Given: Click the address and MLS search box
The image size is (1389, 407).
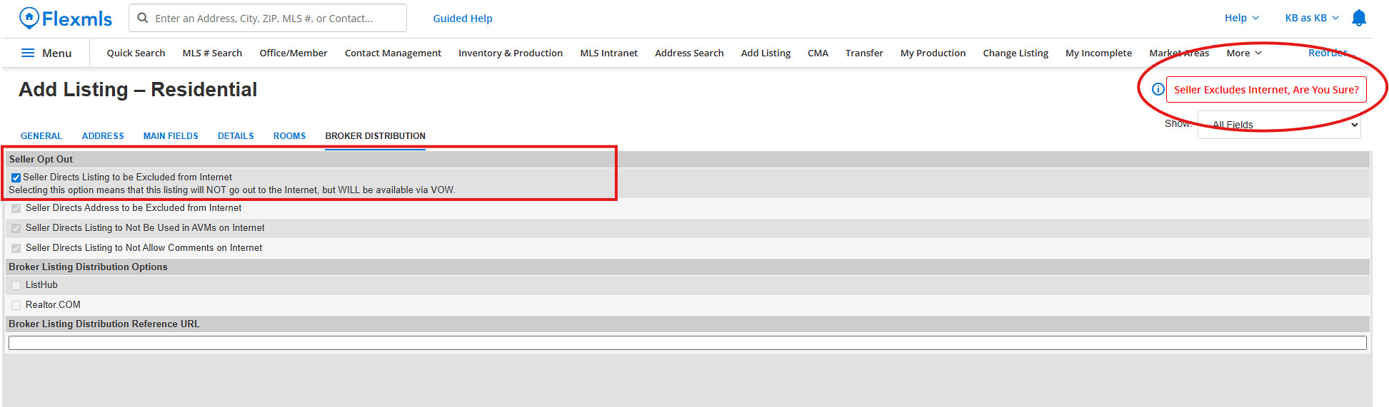Looking at the screenshot, I should 275,19.
